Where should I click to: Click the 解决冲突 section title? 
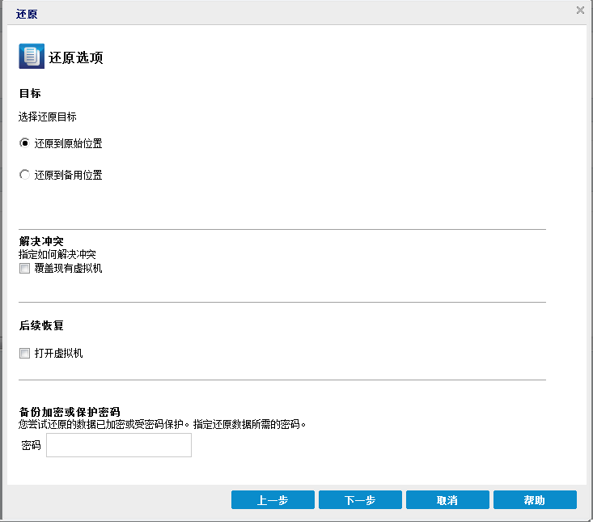pos(41,241)
